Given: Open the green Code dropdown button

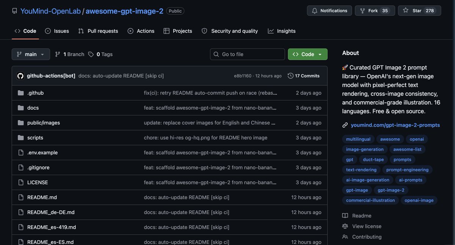Looking at the screenshot, I should coord(308,54).
